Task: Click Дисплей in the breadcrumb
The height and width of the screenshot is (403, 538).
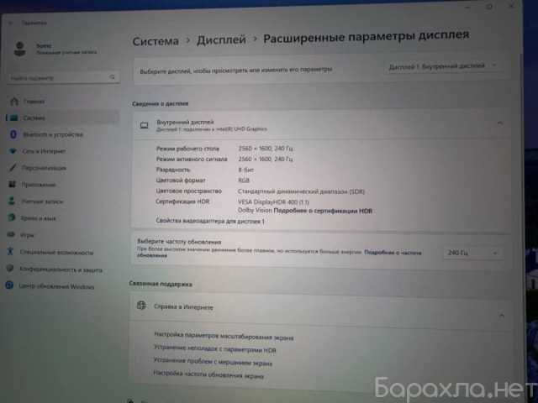Action: pos(221,39)
